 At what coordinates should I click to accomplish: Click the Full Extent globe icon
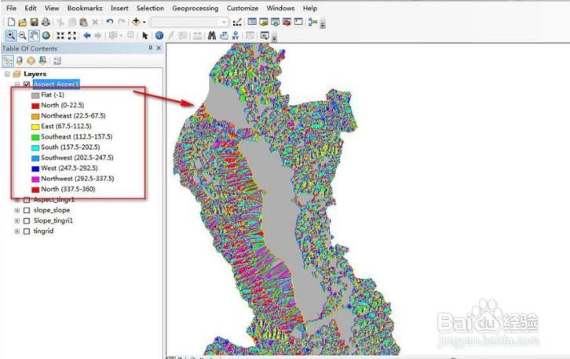[x=46, y=35]
